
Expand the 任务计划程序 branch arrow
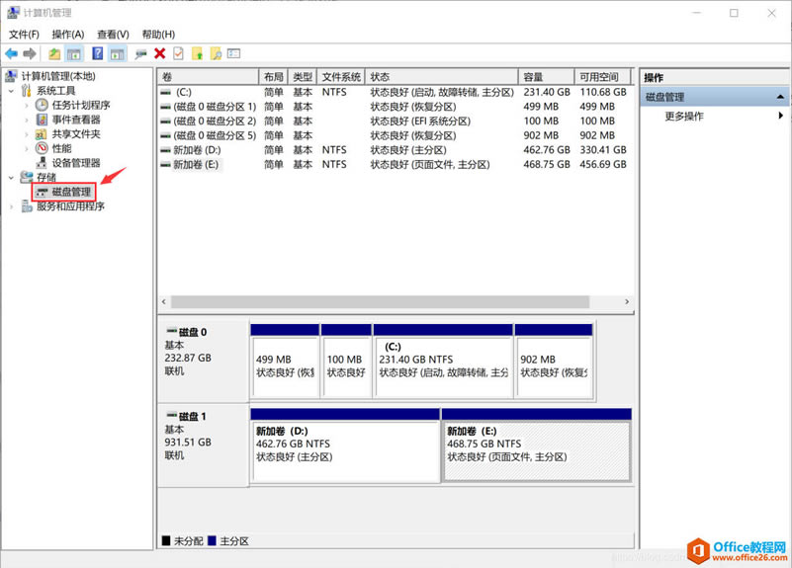pyautogui.click(x=27, y=106)
